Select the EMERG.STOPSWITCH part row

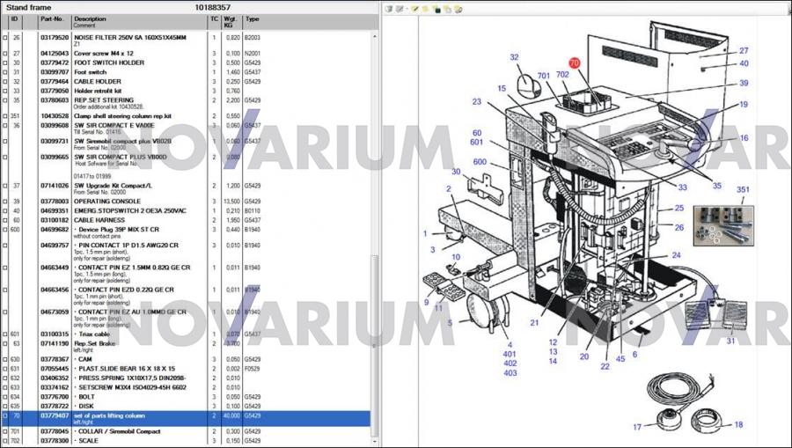(132, 211)
